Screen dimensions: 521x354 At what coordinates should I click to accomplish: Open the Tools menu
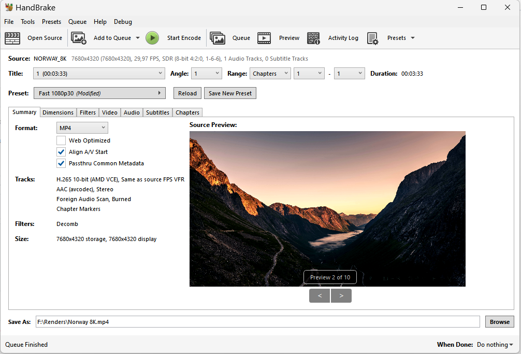[27, 22]
